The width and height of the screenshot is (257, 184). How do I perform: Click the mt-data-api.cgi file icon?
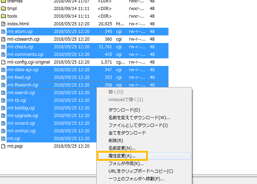[3, 70]
